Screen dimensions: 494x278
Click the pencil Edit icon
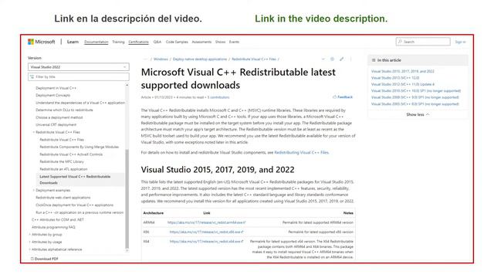coord(341,59)
